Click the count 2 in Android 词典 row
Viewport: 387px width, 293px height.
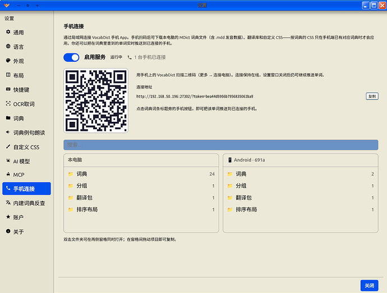372,174
